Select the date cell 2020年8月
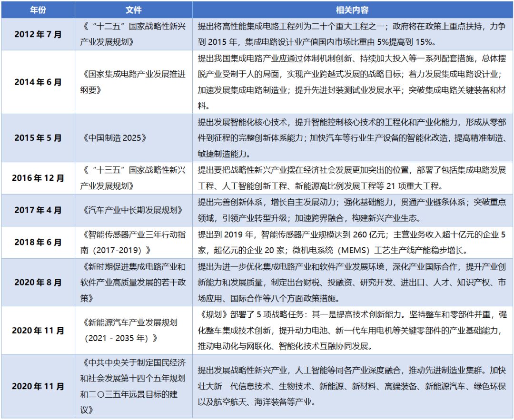The image size is (514, 420). (38, 282)
